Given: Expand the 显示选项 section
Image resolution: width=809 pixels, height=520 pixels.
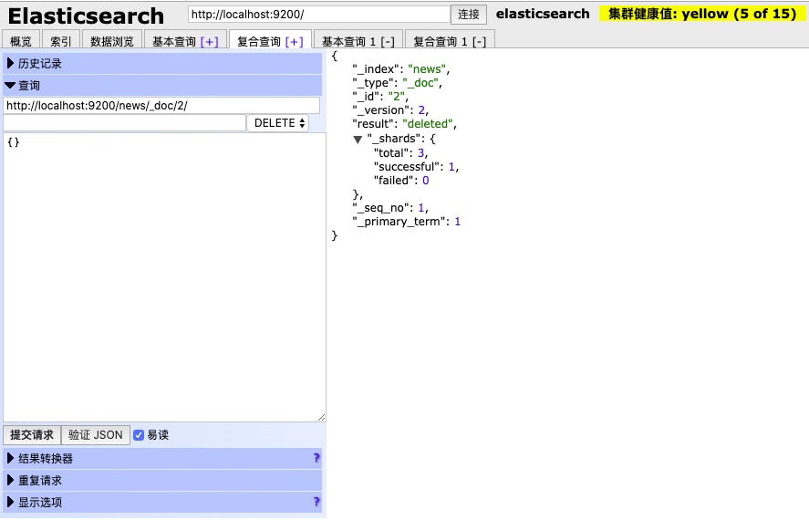Looking at the screenshot, I should pos(162,502).
